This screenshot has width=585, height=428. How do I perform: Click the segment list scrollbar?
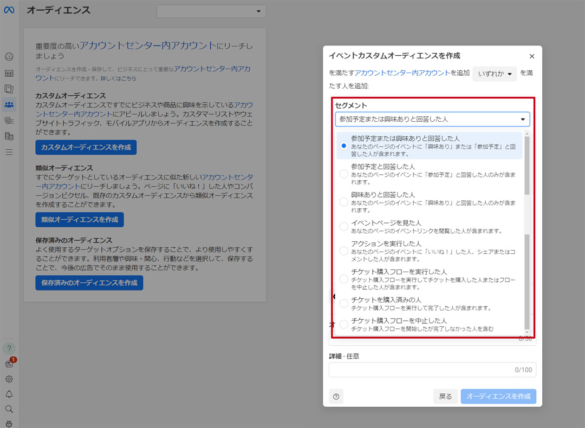coord(527,162)
